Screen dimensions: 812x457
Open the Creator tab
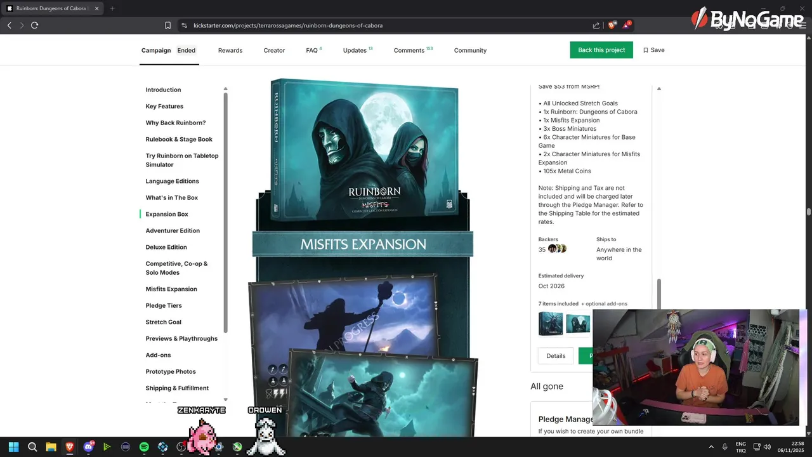click(x=274, y=50)
